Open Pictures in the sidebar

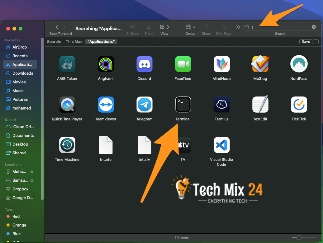20,99
